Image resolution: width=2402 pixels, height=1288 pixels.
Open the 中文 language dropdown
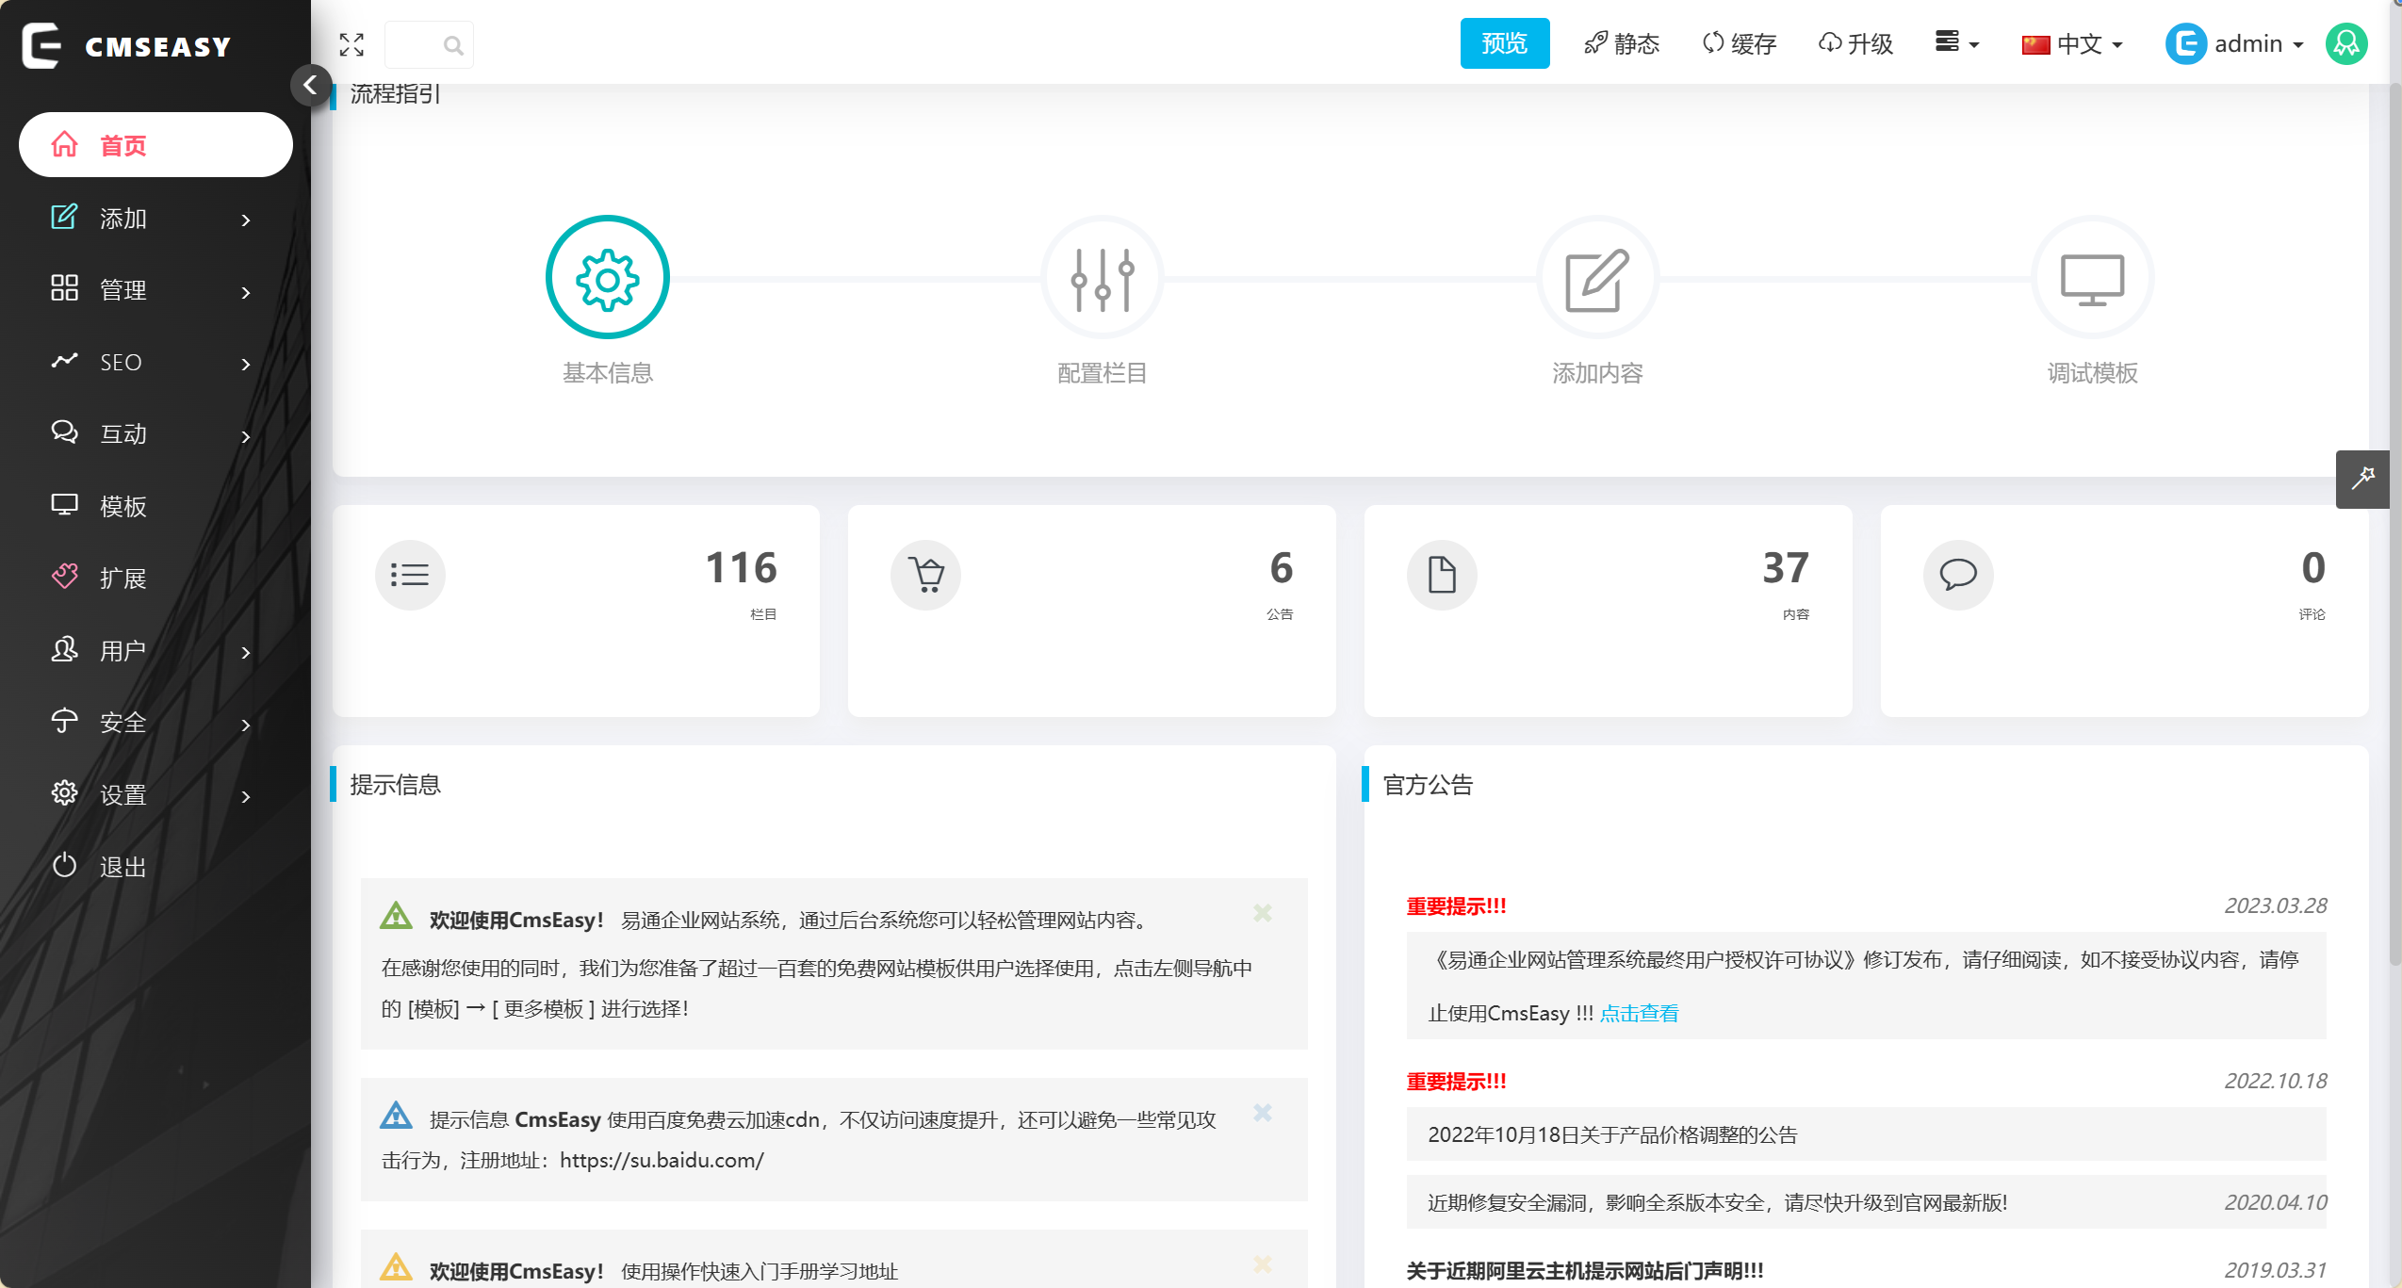click(2072, 43)
